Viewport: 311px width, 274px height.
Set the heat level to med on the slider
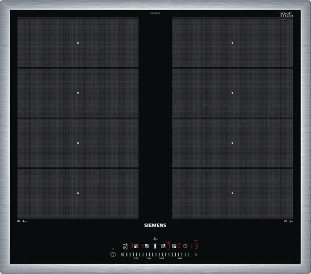(161, 258)
